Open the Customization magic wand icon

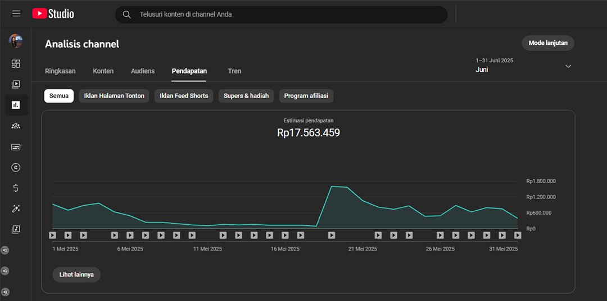16,209
